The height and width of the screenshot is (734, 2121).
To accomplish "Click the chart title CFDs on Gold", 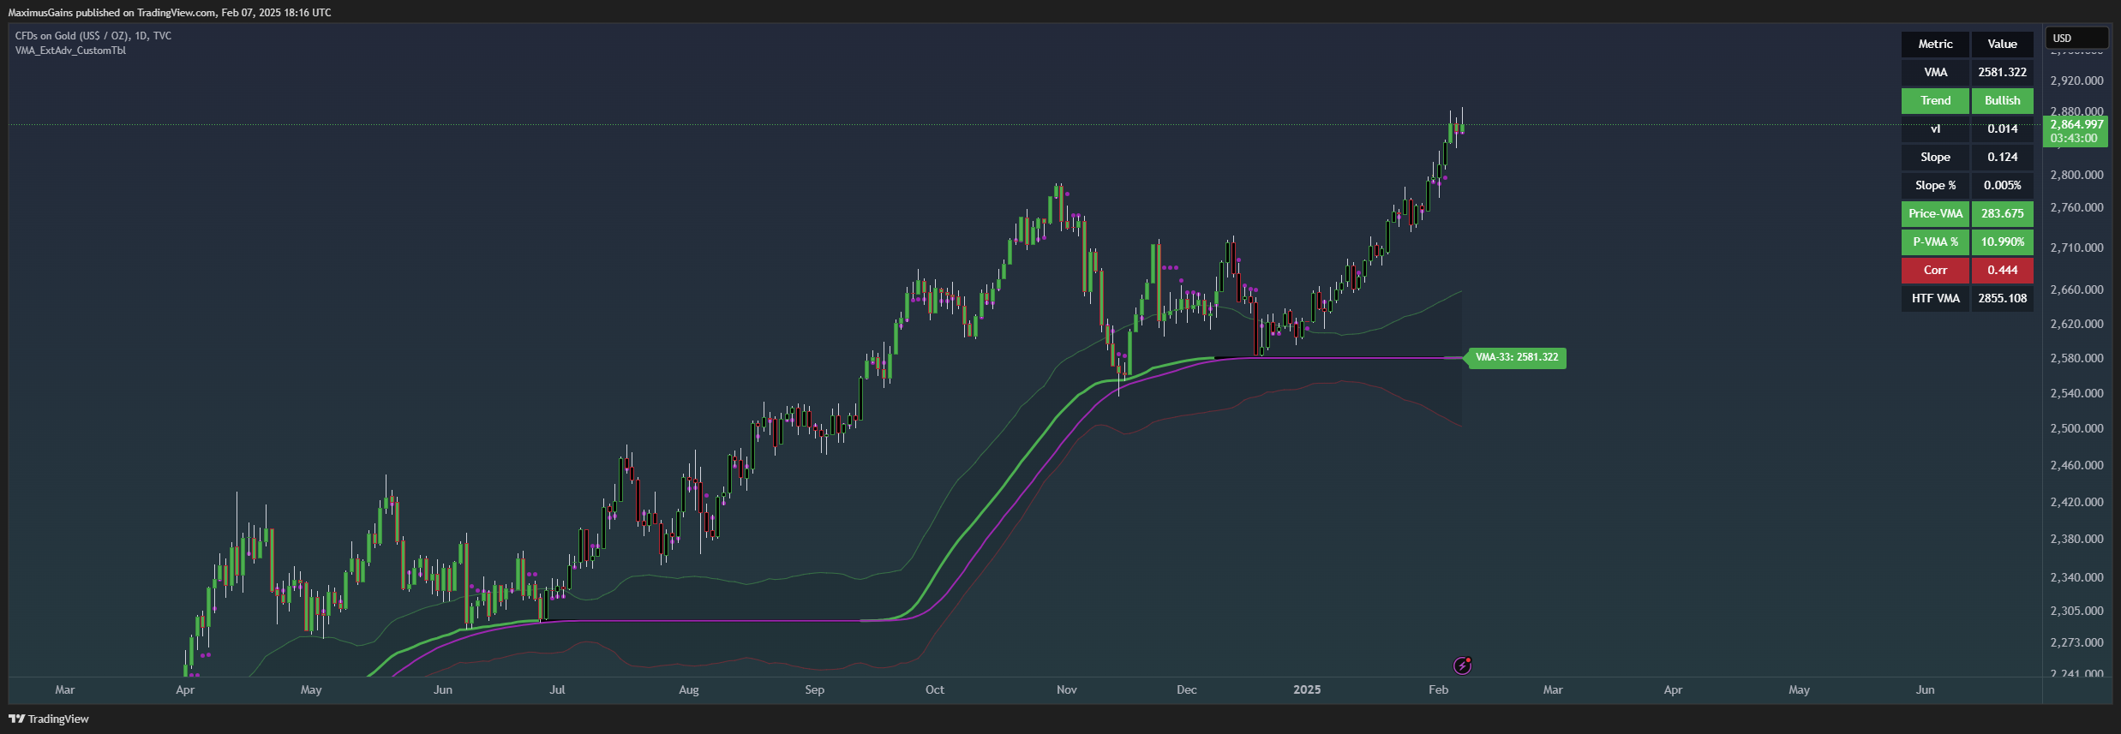I will (x=93, y=36).
